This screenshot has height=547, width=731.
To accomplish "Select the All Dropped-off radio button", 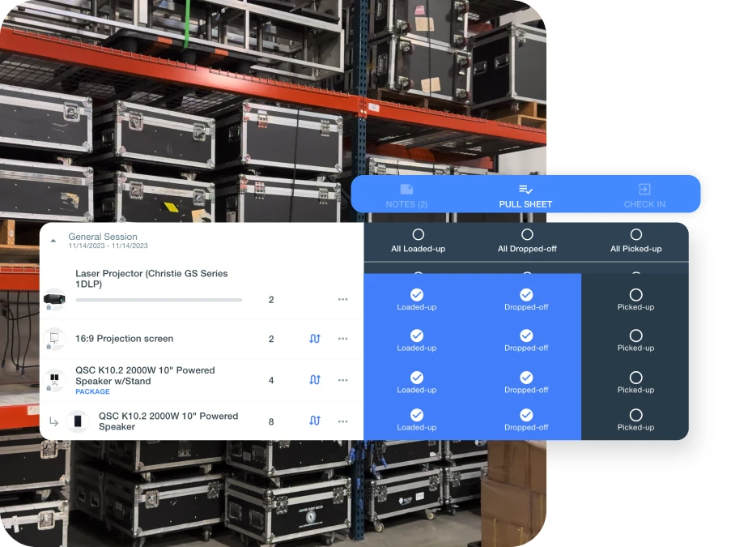I will pos(526,235).
